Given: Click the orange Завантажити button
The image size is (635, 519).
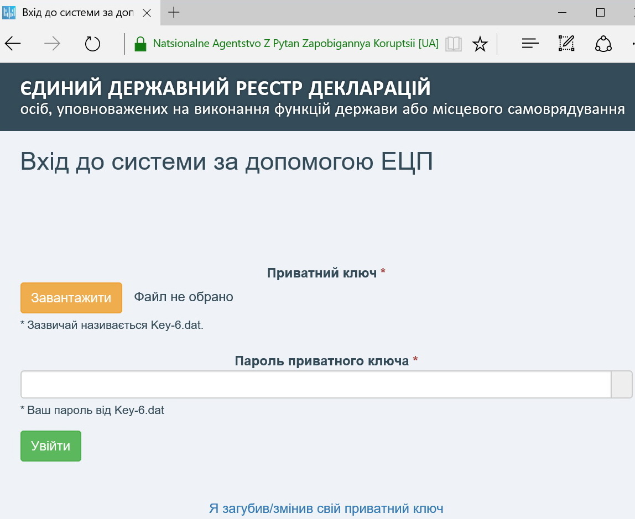Looking at the screenshot, I should [x=71, y=298].
